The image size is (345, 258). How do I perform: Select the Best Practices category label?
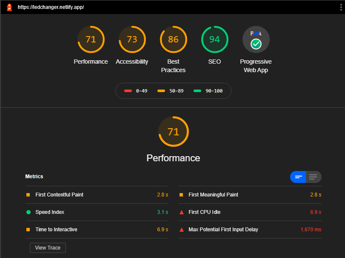coord(174,66)
